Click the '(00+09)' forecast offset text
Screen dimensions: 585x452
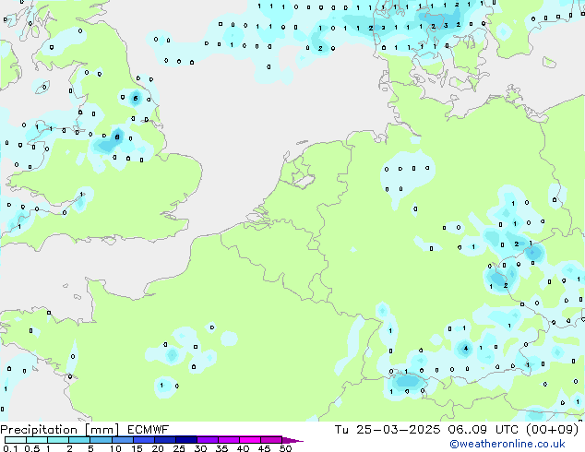coord(552,430)
